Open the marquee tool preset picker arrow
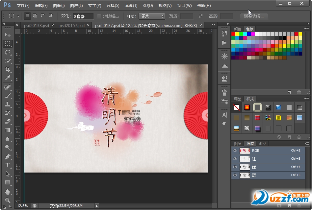 click(x=18, y=16)
